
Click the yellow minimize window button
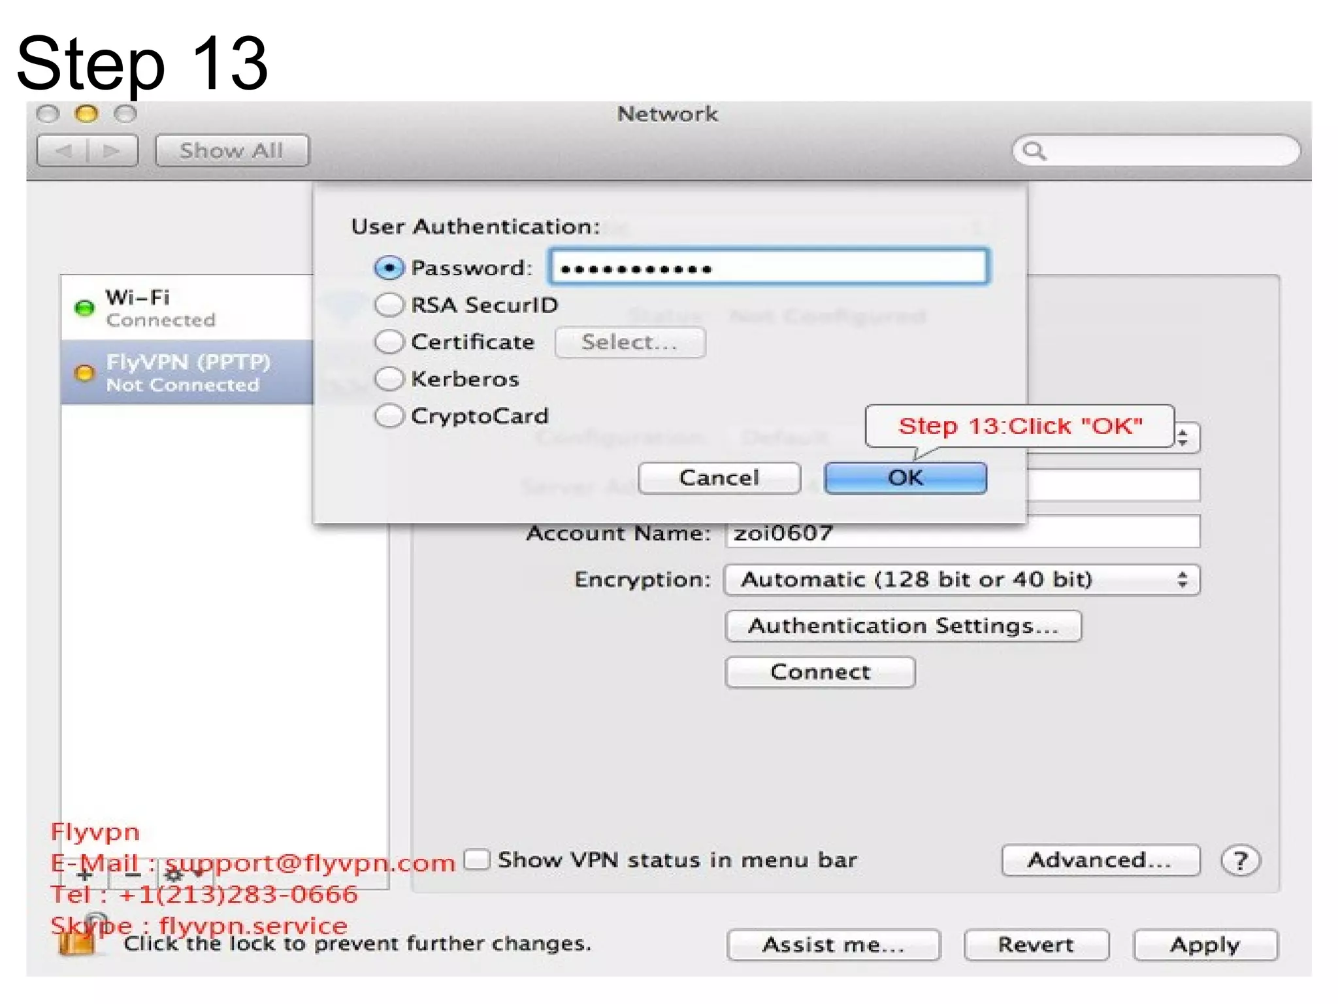[86, 114]
